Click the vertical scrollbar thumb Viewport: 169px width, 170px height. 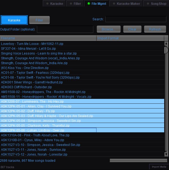click(x=166, y=50)
